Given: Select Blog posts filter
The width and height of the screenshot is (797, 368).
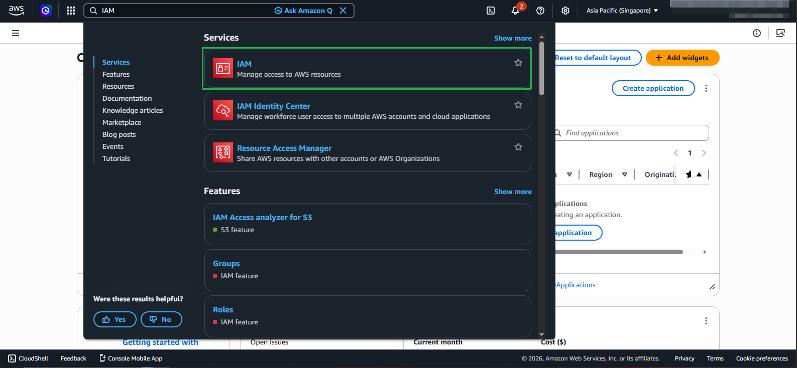Looking at the screenshot, I should tap(119, 134).
